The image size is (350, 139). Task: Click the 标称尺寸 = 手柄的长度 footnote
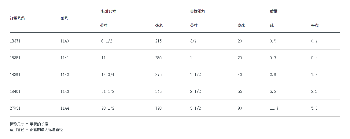point(29,124)
